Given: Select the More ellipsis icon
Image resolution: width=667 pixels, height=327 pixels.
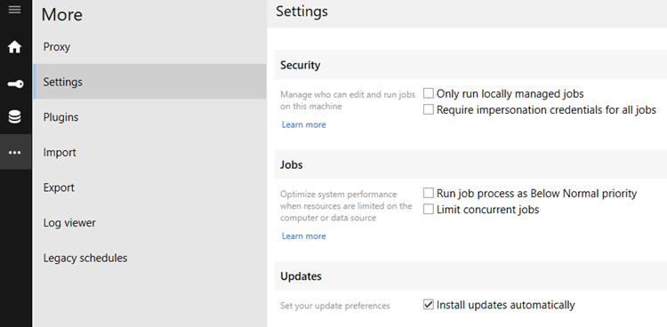Looking at the screenshot, I should [15, 152].
